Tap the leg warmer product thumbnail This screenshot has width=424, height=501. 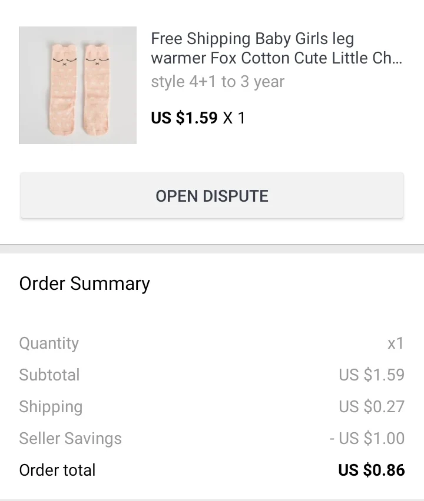(x=78, y=85)
